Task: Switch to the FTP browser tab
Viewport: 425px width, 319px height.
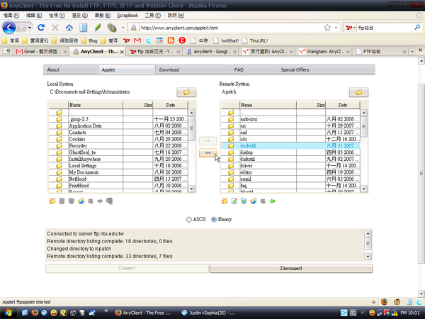Action: click(x=381, y=52)
